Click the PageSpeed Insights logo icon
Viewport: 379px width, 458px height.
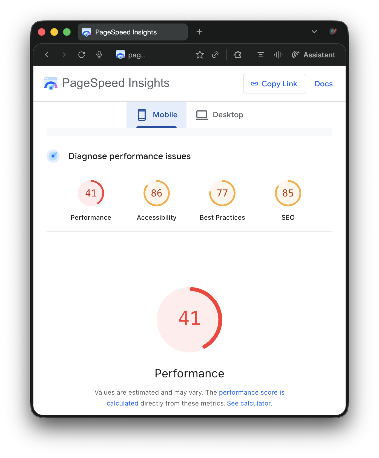(x=51, y=83)
